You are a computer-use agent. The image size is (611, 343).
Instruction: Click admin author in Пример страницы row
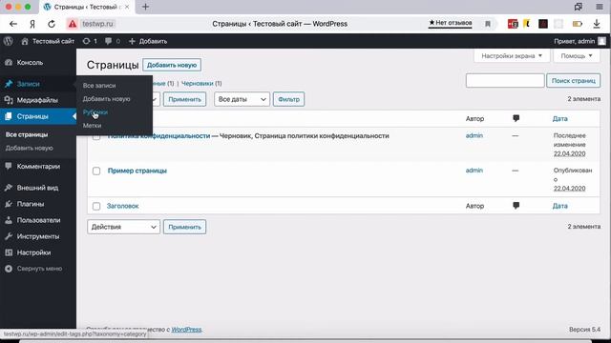pos(474,171)
